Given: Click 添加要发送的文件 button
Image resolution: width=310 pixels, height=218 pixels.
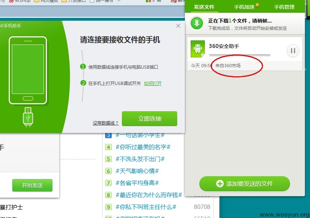Looking at the screenshot, I should click(245, 183).
